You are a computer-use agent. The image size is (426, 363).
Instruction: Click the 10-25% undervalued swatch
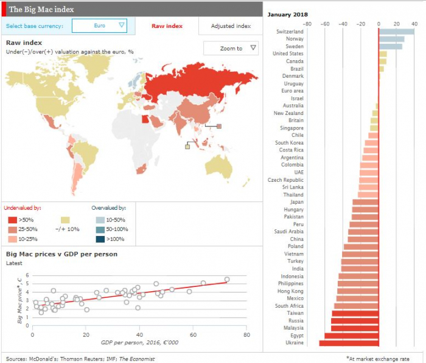(x=13, y=239)
